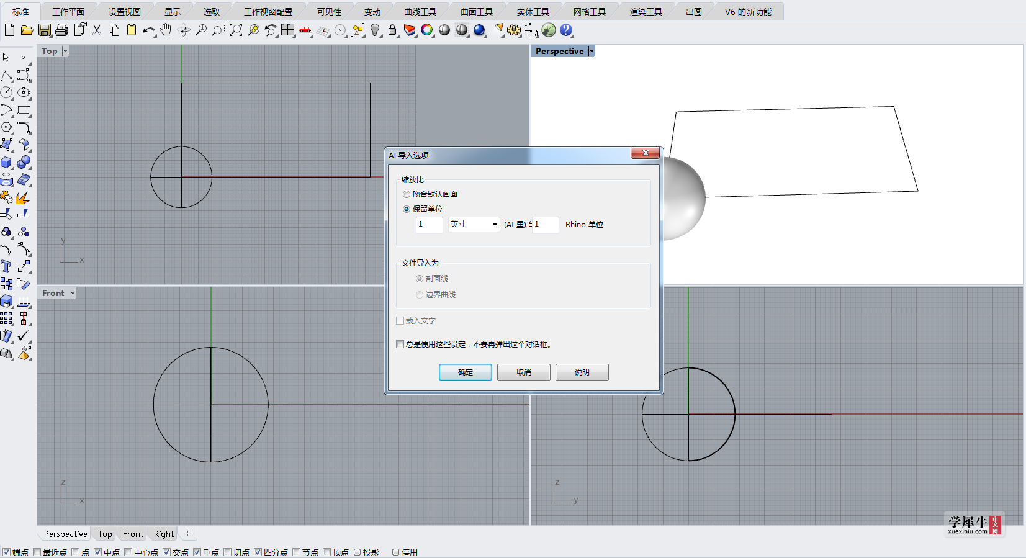The width and height of the screenshot is (1026, 558).
Task: Open the V6 的新功能 tab
Action: pyautogui.click(x=748, y=12)
